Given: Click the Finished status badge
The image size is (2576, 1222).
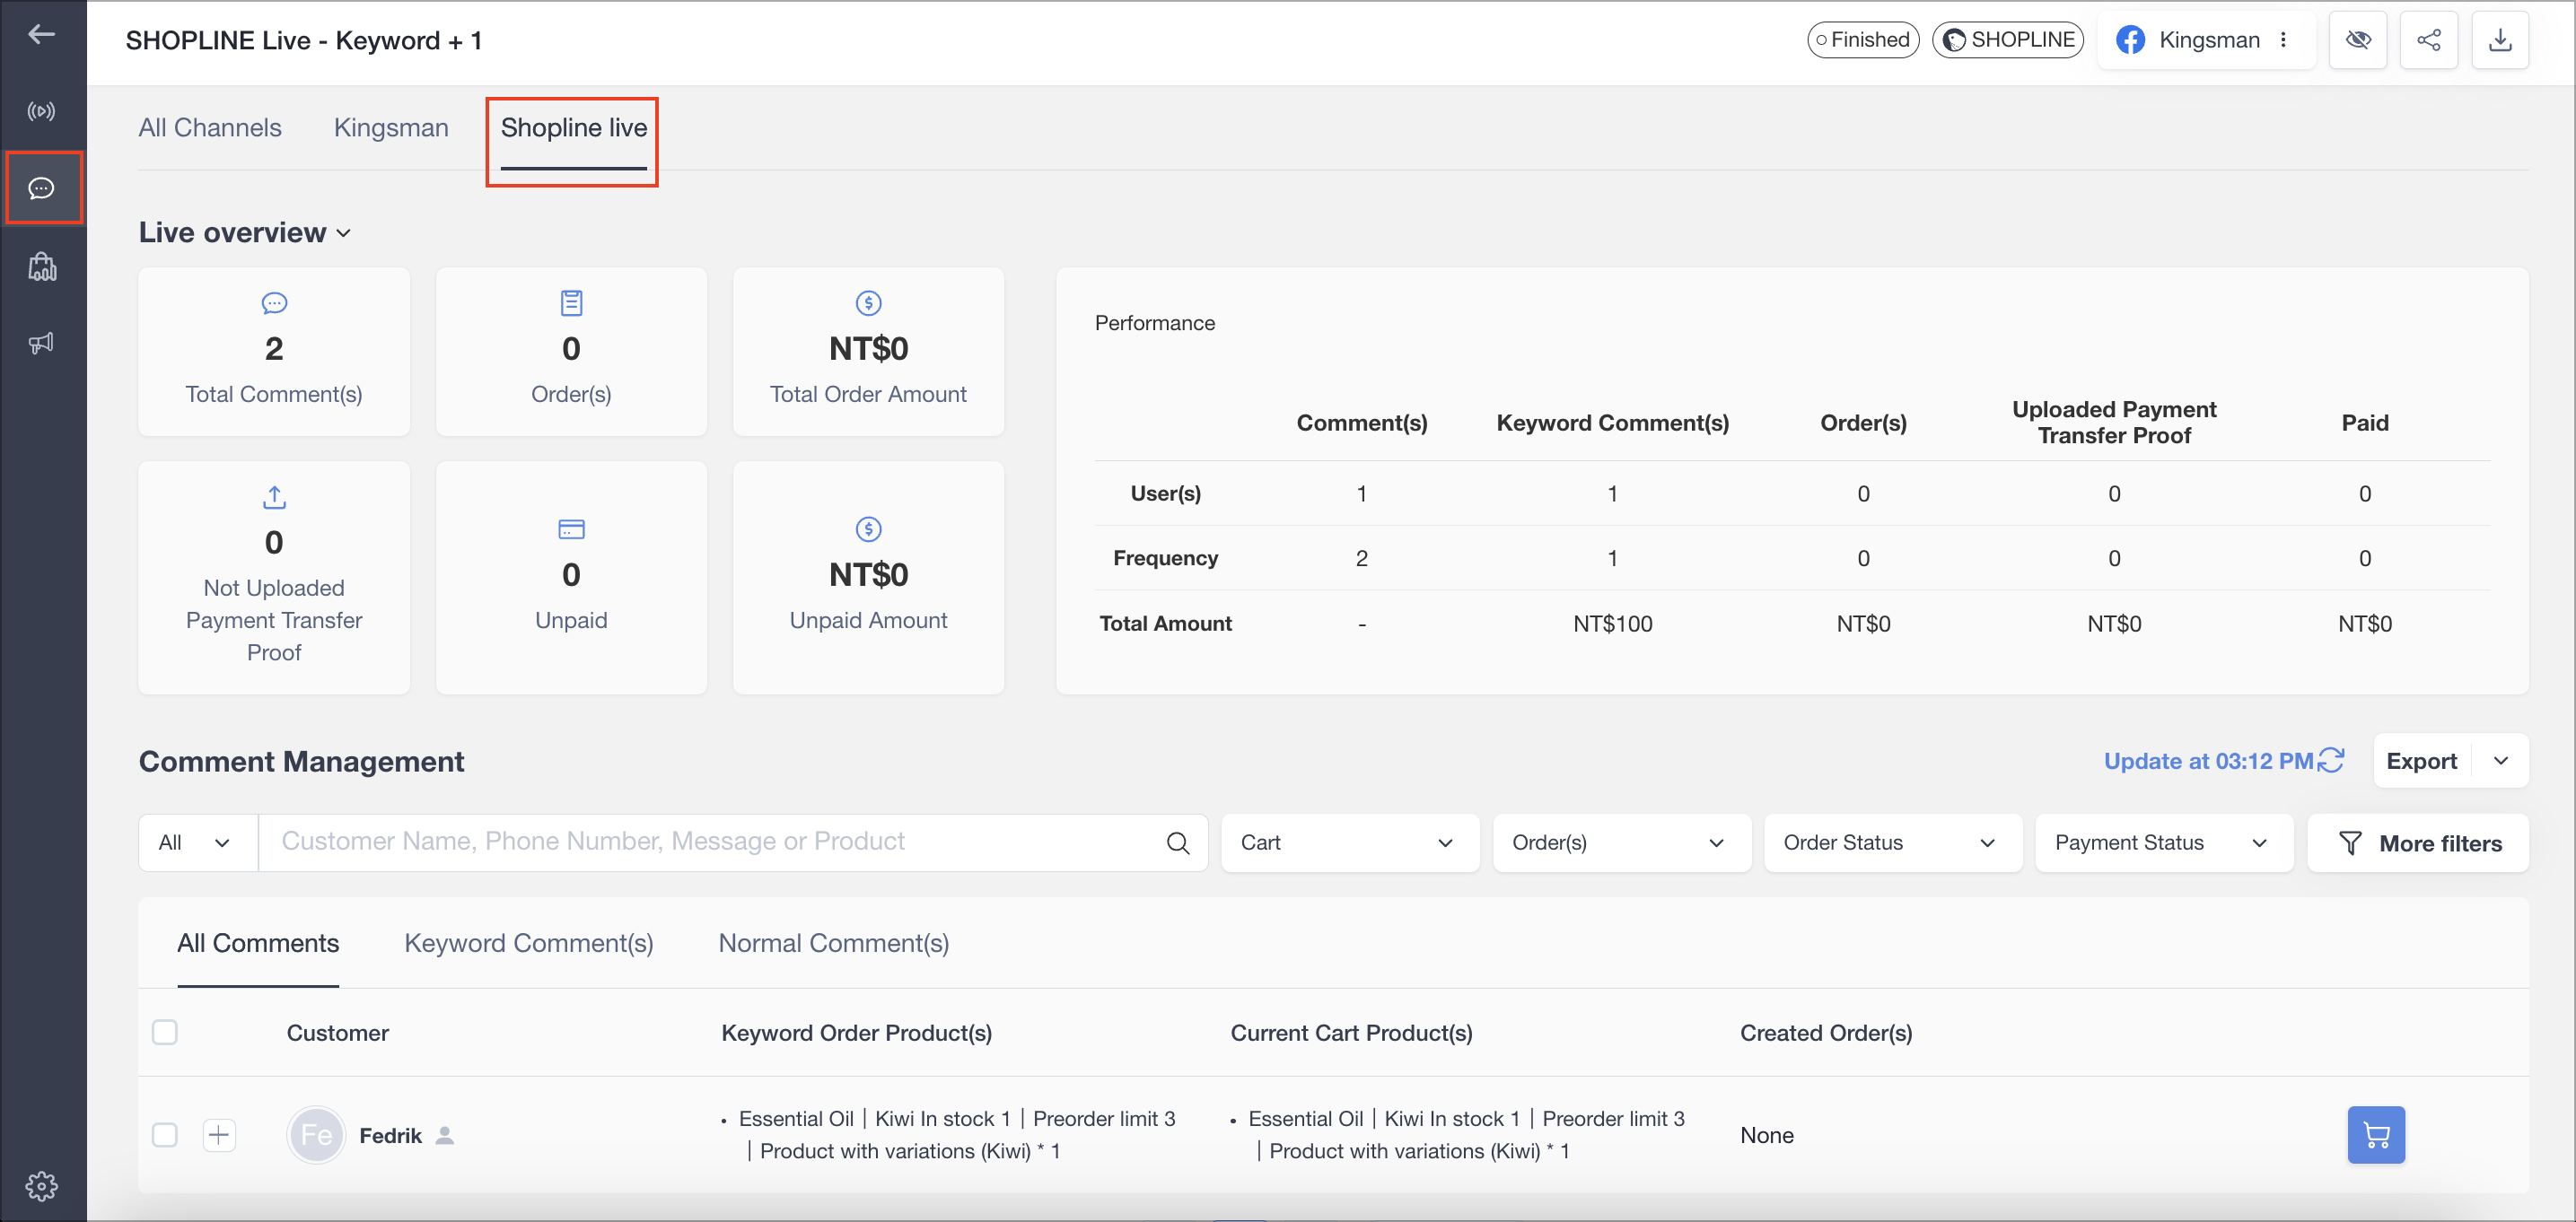Looking at the screenshot, I should 1863,40.
